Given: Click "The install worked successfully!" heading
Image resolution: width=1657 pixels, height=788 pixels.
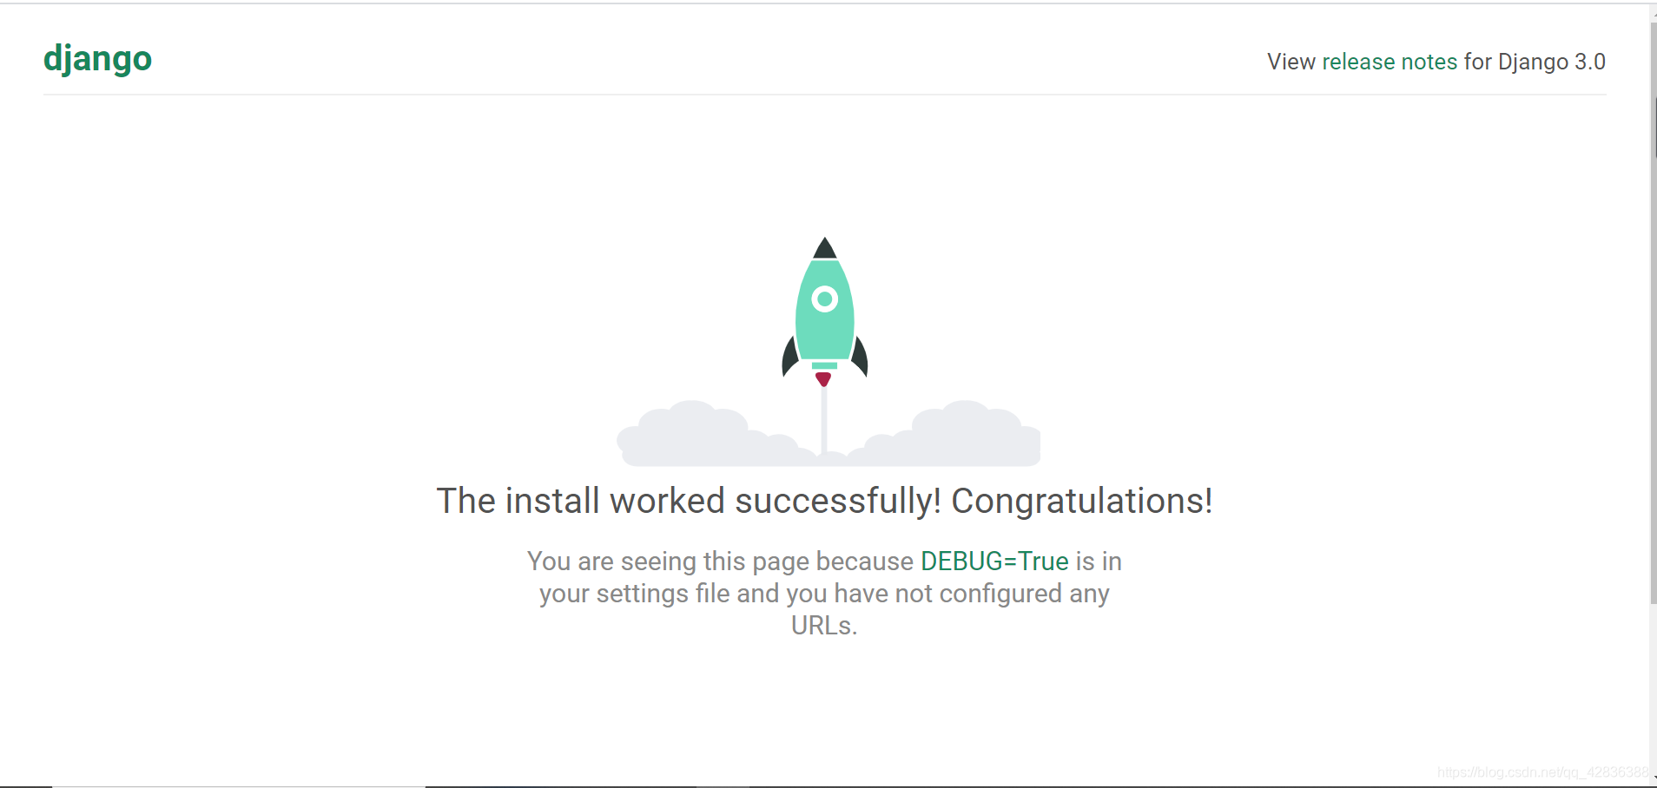Looking at the screenshot, I should [x=824, y=501].
